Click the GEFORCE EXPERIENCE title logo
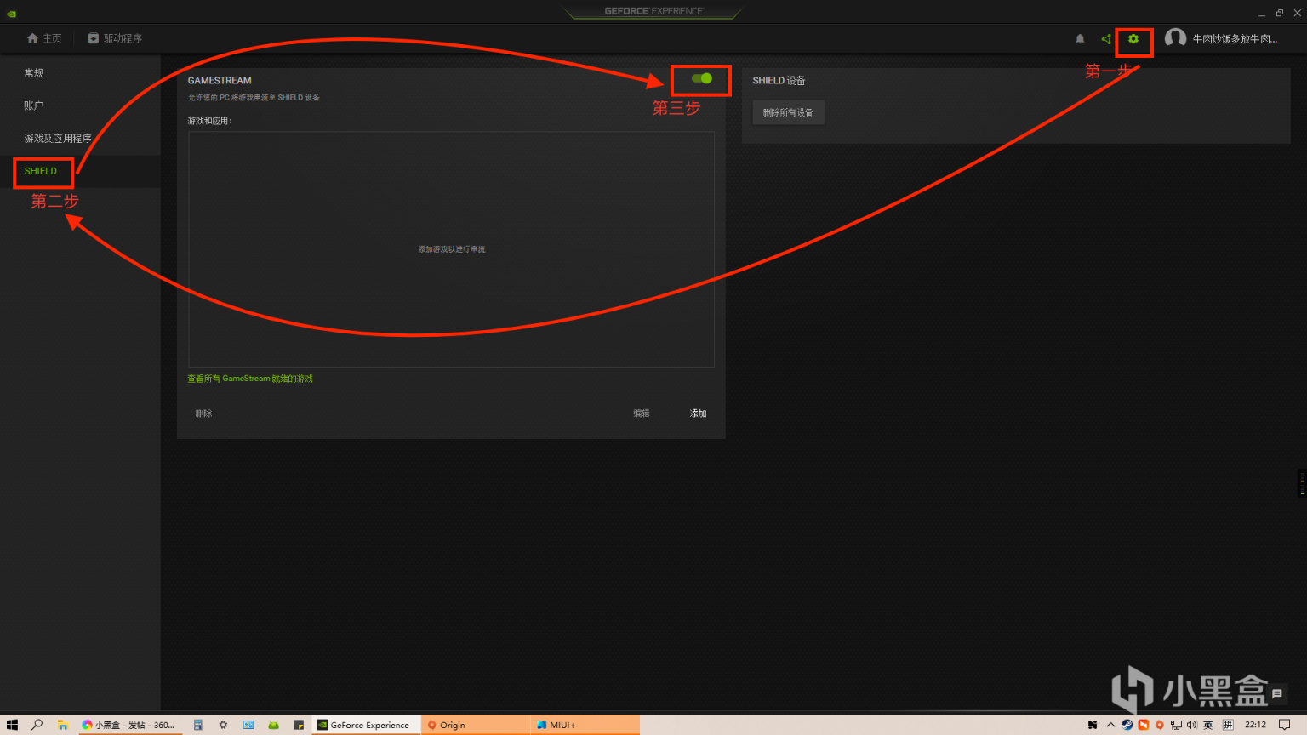Screen dimensions: 1307x735 point(653,11)
